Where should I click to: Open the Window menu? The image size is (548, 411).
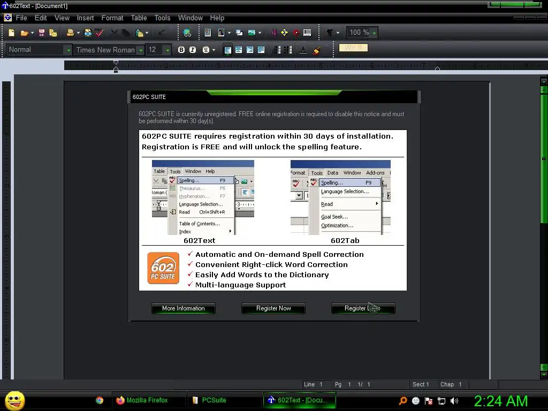(x=190, y=18)
